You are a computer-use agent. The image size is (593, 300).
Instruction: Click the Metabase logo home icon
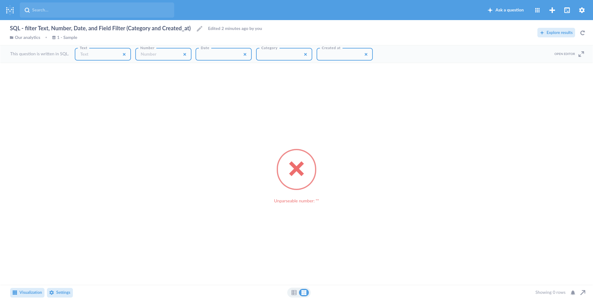pos(10,10)
